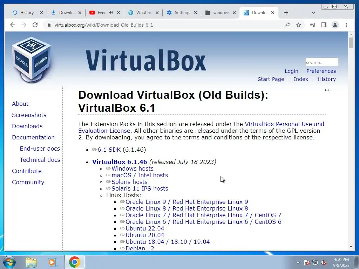Download Ubuntu 18.04 / 18.10 / 19.04 package
Image resolution: width=359 pixels, height=269 pixels.
pos(167,242)
